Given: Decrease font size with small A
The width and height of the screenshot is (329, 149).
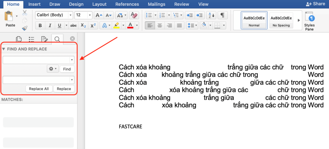Looking at the screenshot, I should click(109, 15).
